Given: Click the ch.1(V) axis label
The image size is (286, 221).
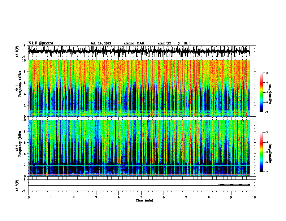Looking at the screenshot, I should point(17,51).
